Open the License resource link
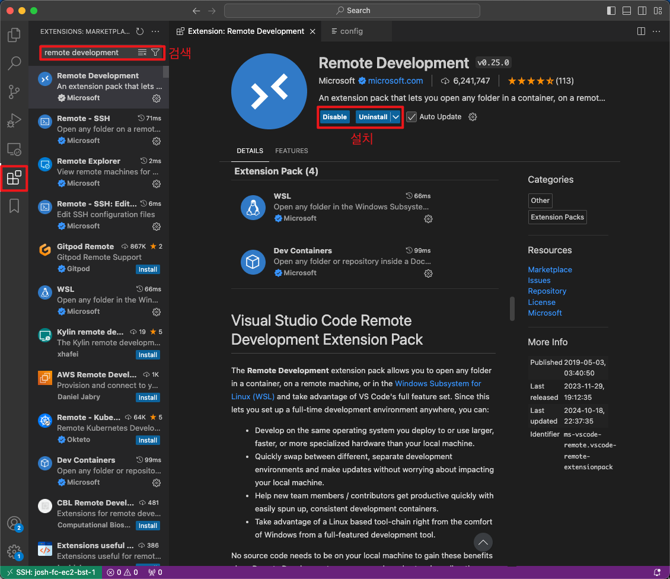 [542, 303]
